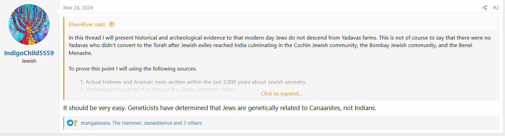Screen dimensions: 505x136
Task: Click the trophy Winner reaction icon
Action: tap(75, 123)
